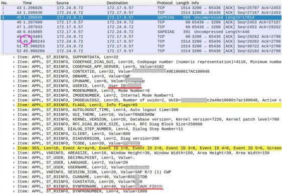Viewport: 282px width, 194px height.
Task: Expand the DYNPRONUMBER item
Action: tap(14, 191)
